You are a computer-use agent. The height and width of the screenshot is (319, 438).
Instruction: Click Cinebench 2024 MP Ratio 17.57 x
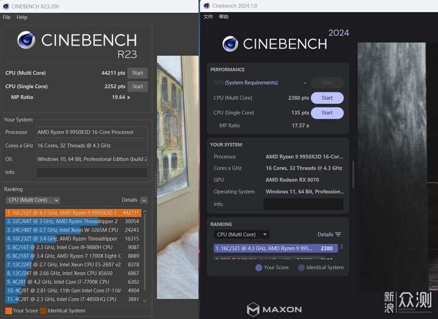(x=301, y=126)
